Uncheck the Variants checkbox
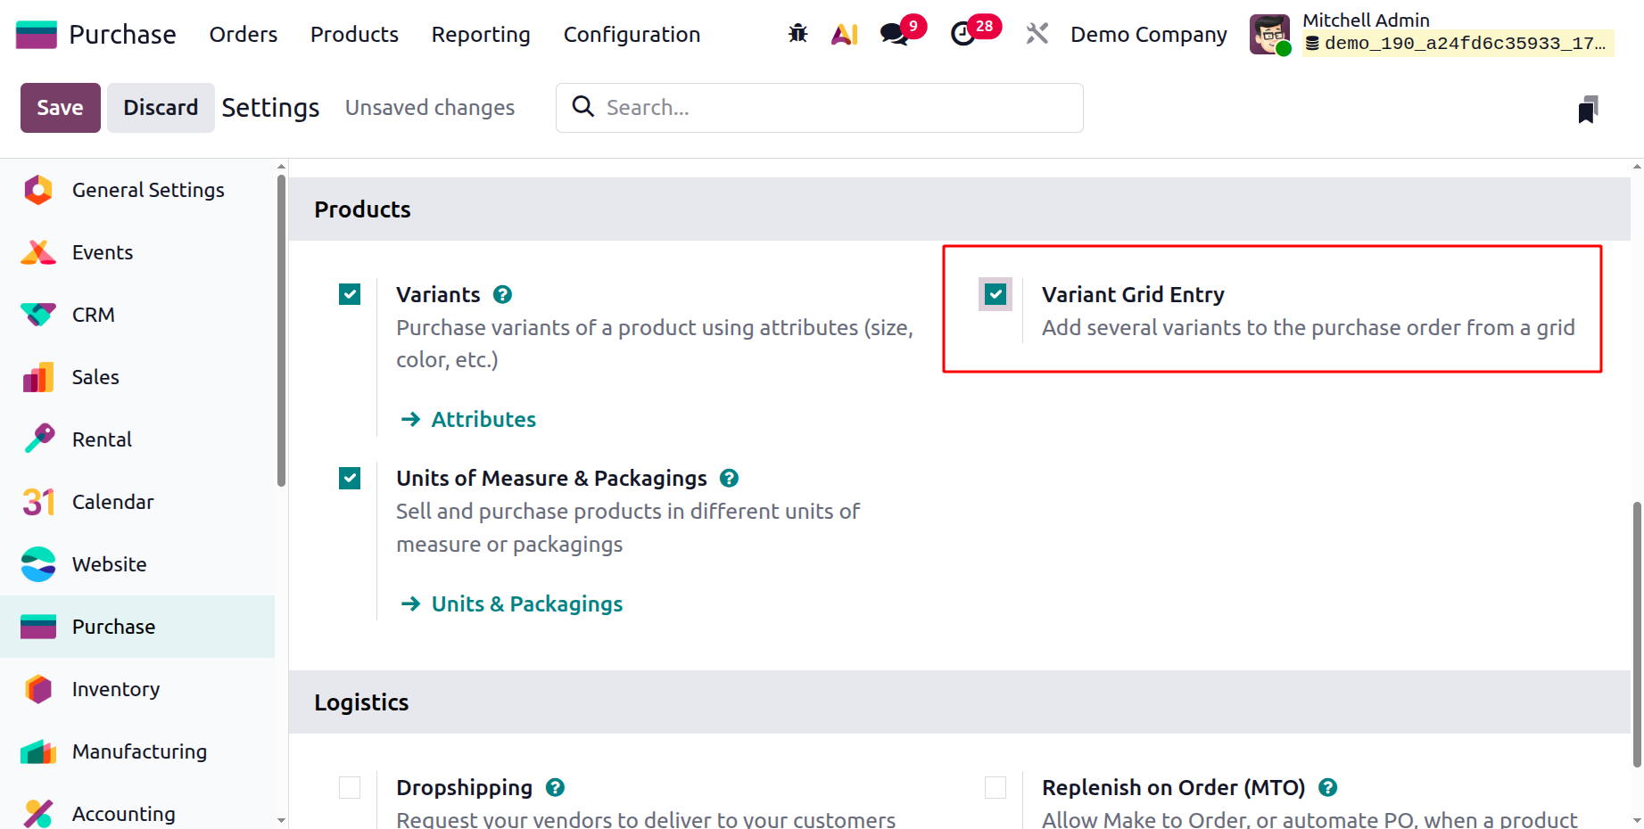The height and width of the screenshot is (829, 1644). tap(350, 294)
